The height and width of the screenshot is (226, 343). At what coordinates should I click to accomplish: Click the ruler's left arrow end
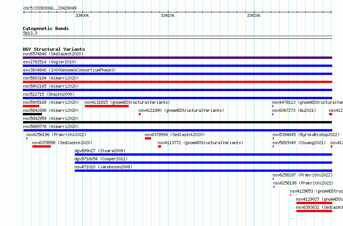(24, 12)
